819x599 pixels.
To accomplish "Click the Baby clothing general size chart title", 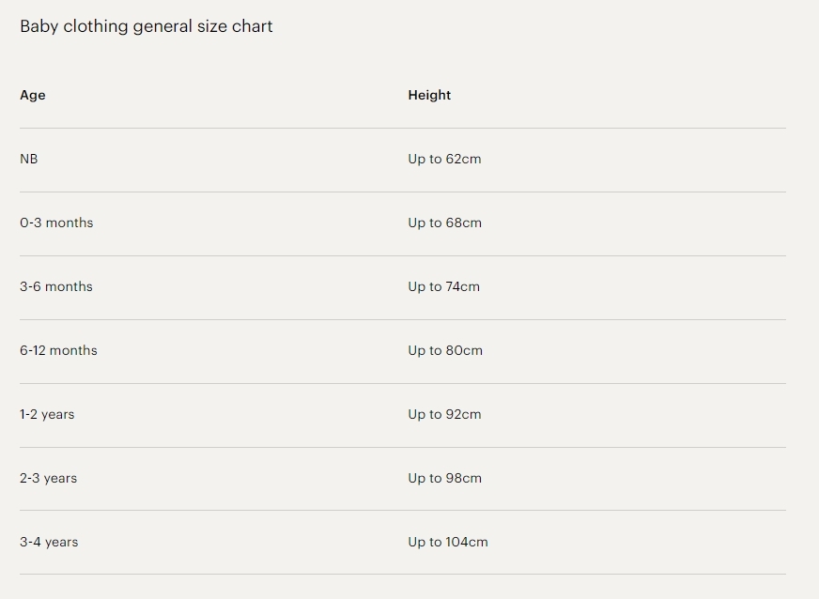I will pyautogui.click(x=147, y=26).
